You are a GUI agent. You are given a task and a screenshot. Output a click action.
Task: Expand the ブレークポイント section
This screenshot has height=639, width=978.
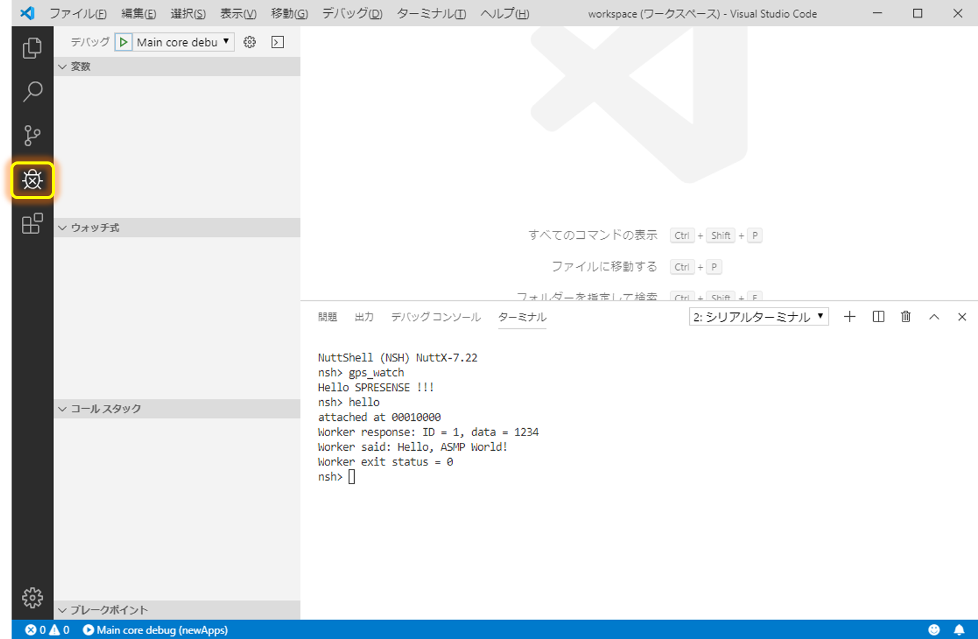(x=63, y=609)
